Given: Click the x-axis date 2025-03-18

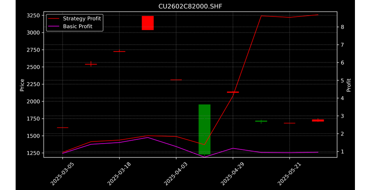Looking at the screenshot, I should 119,174.
